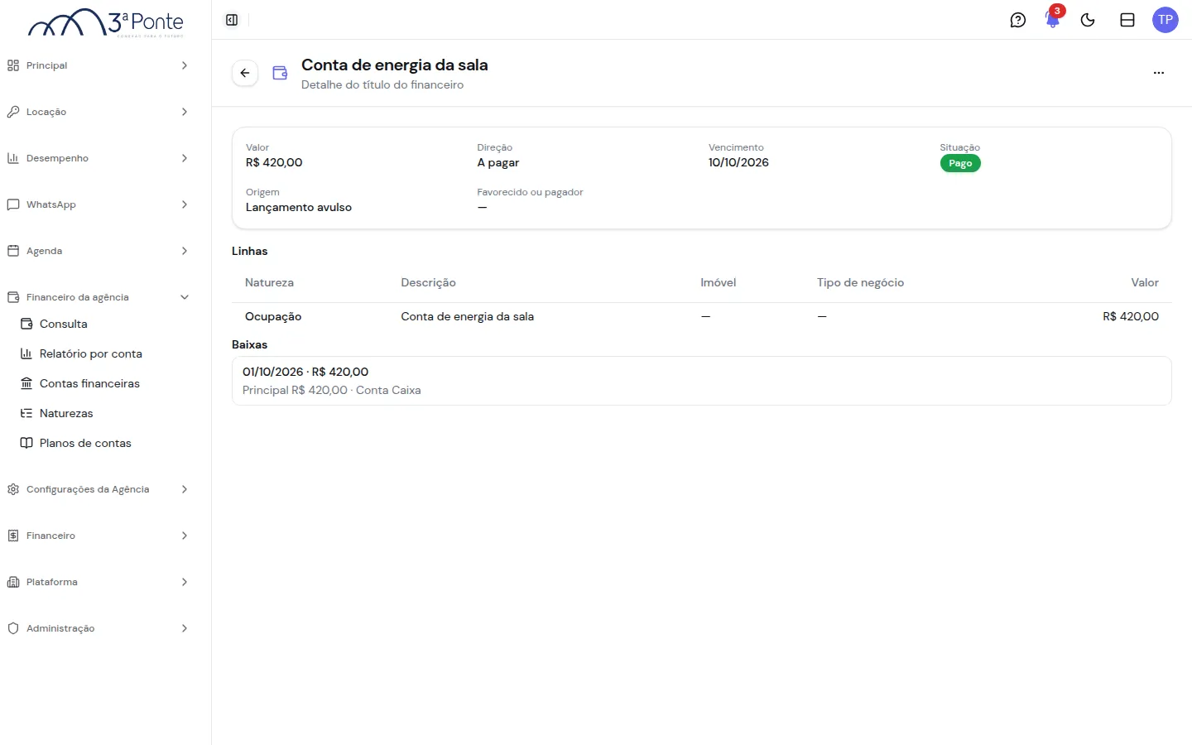Click the Contas financeiras bank icon

(x=26, y=383)
